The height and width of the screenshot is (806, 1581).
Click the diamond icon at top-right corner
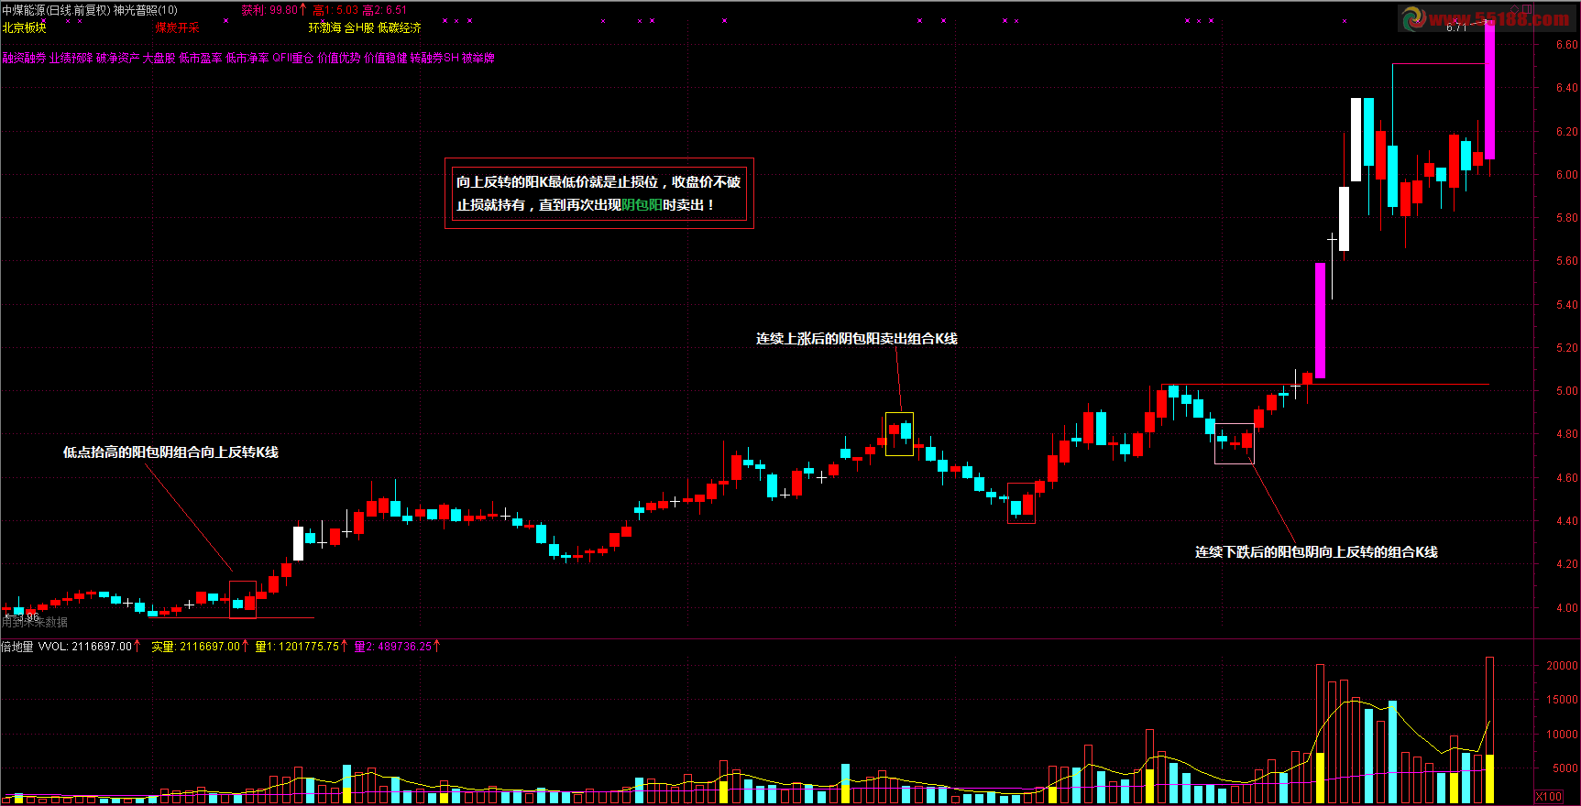(x=1515, y=9)
